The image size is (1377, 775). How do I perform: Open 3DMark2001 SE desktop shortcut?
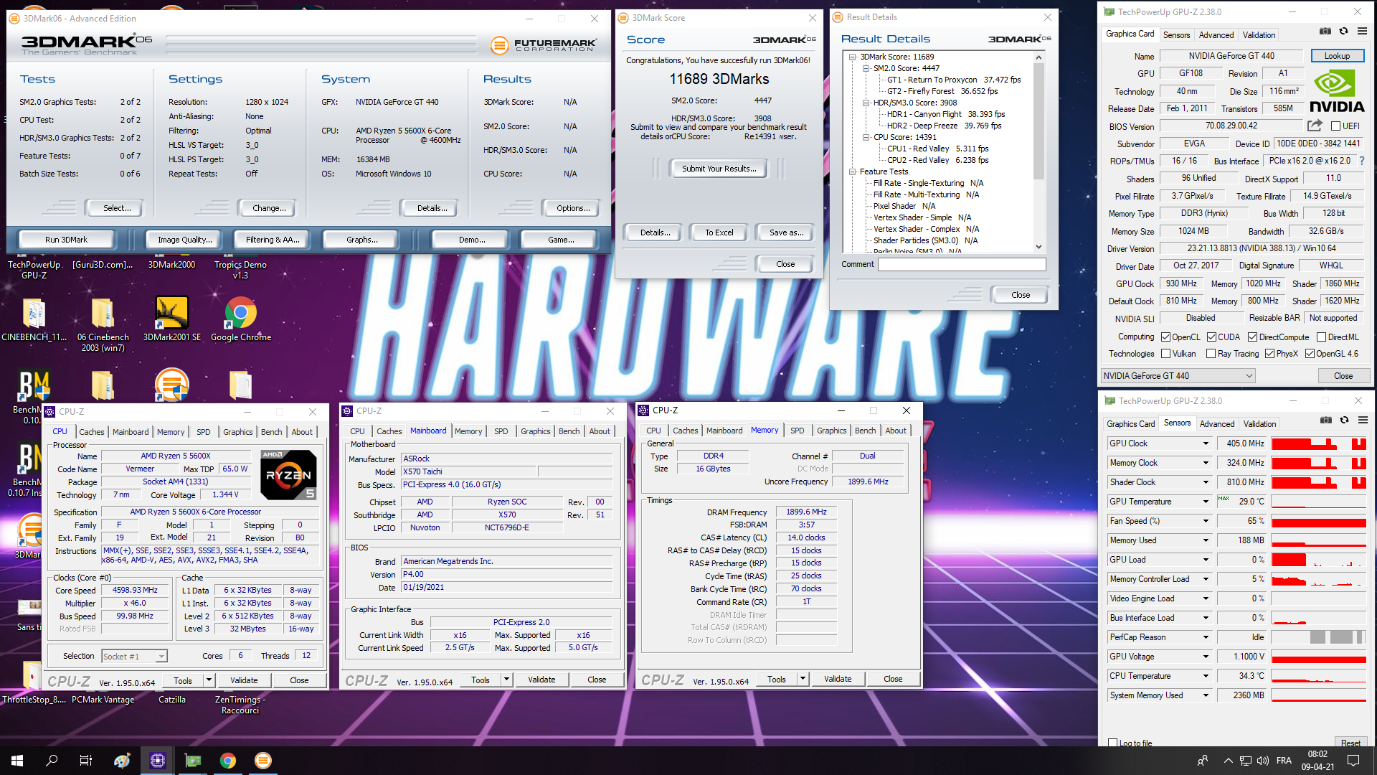172,319
